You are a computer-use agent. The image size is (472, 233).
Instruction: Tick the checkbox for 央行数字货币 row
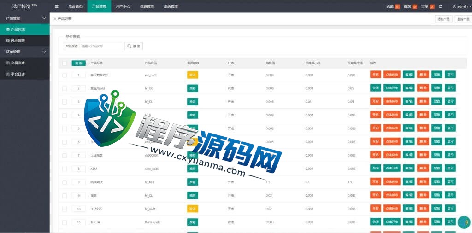tap(65, 75)
